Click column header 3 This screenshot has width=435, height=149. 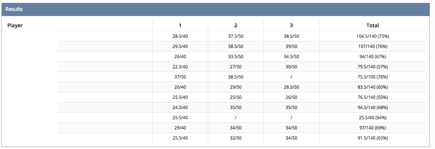click(291, 25)
